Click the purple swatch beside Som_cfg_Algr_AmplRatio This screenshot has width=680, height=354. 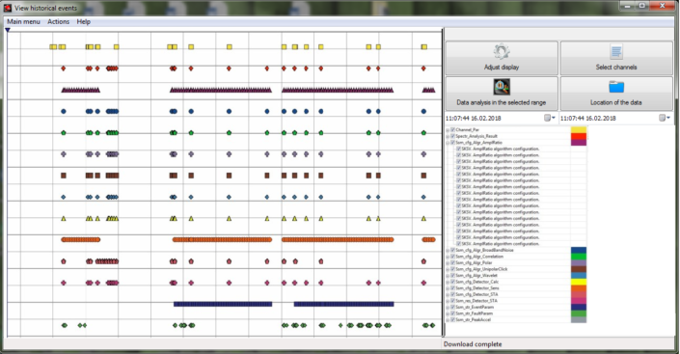579,143
